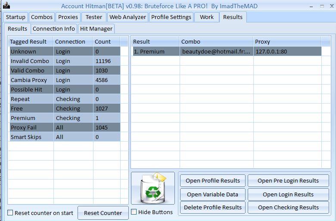Open the Profile Settings tab
This screenshot has width=336, height=221.
[x=171, y=17]
